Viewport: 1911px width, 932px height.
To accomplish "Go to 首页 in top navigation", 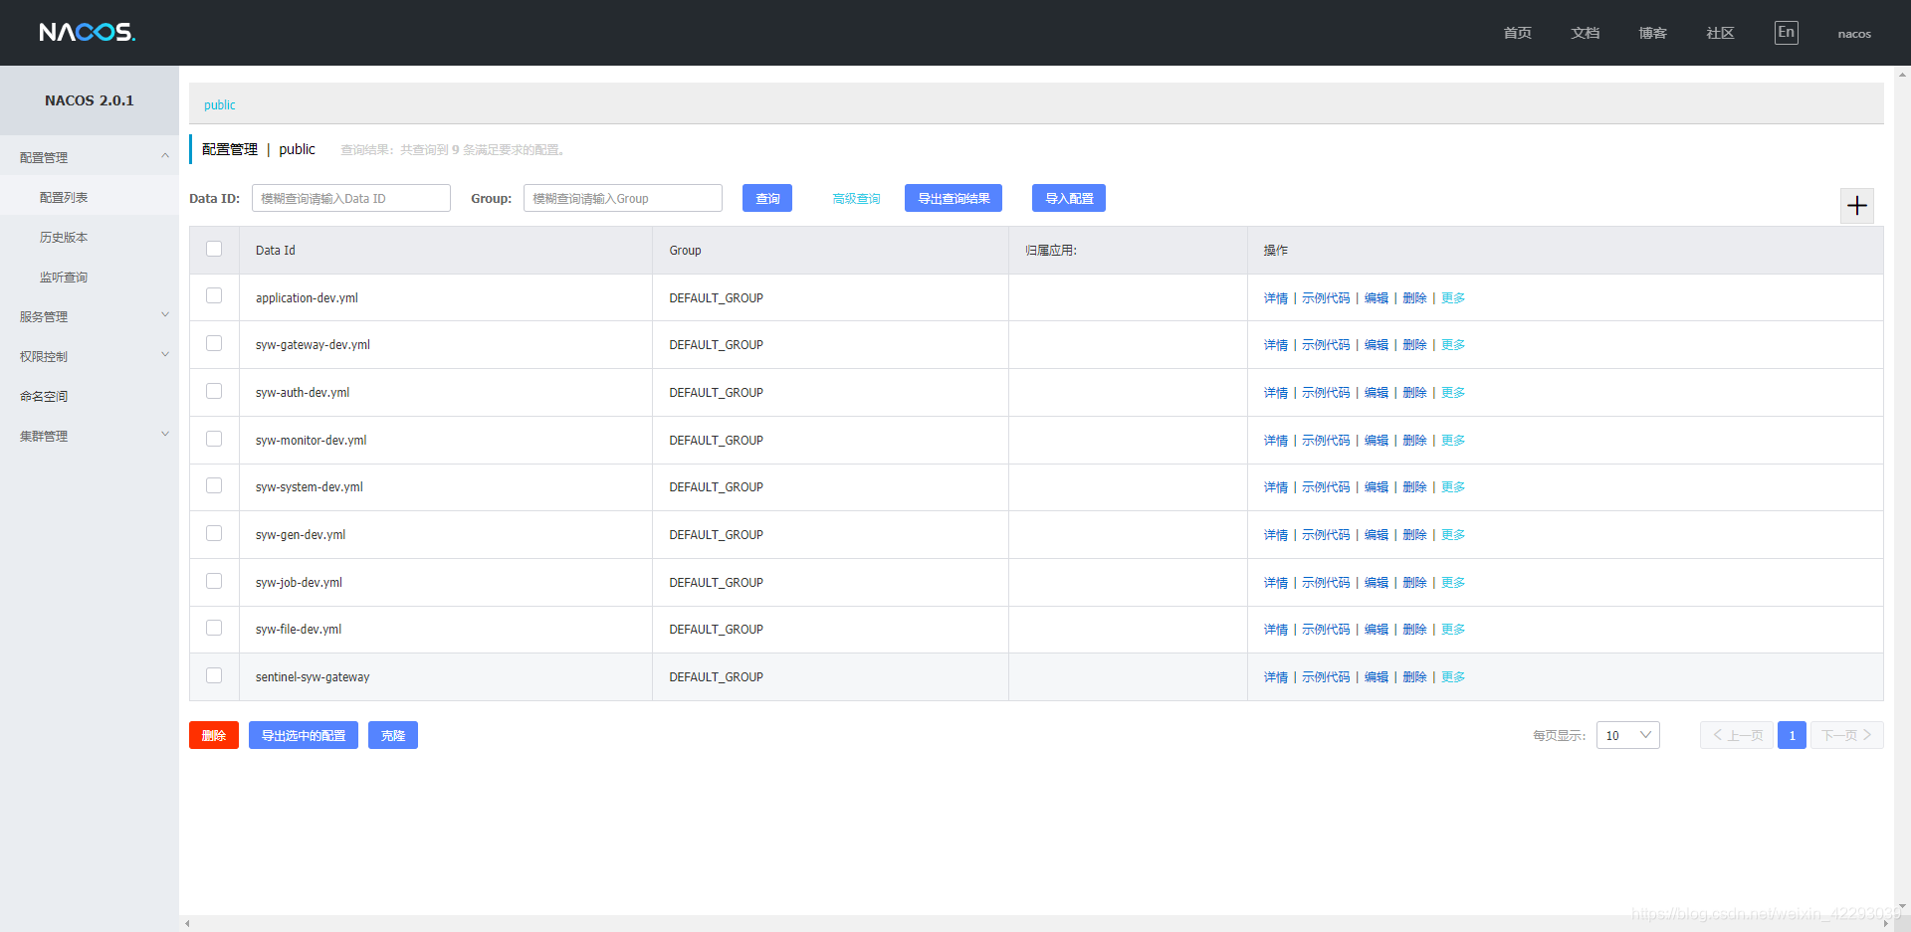I will 1517,33.
